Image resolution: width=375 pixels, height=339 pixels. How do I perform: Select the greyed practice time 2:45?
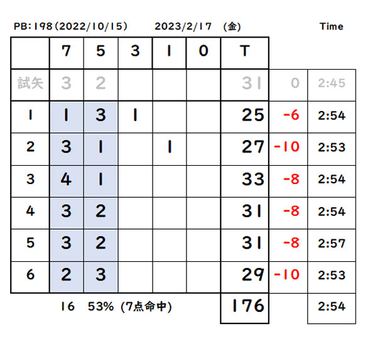click(x=332, y=83)
